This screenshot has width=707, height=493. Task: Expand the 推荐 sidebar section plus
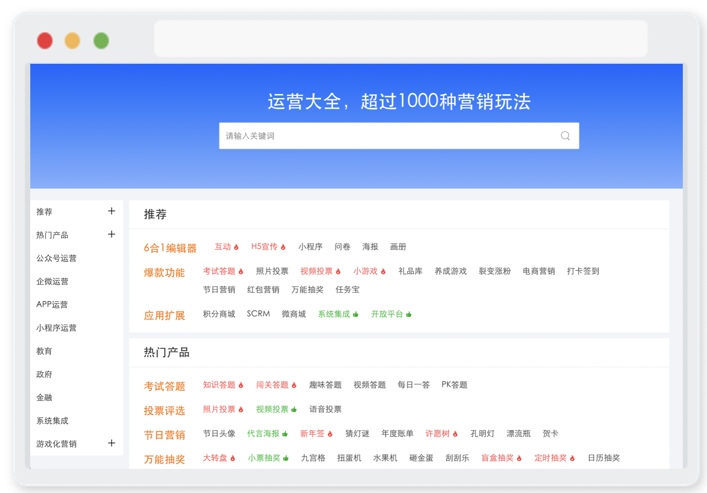point(112,211)
